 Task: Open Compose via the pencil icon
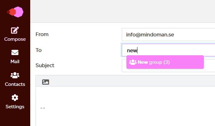pyautogui.click(x=15, y=30)
